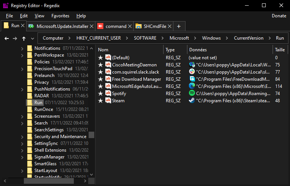Expand the Shell Extensions tree node
The width and height of the screenshot is (290, 186).
[x=22, y=151]
